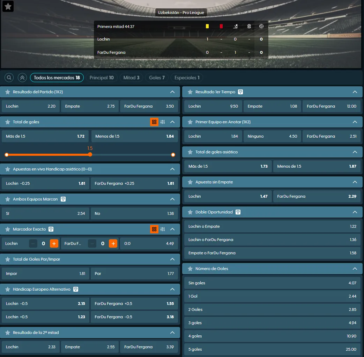Collapse the Apuesta sin Empate market

tap(355, 182)
